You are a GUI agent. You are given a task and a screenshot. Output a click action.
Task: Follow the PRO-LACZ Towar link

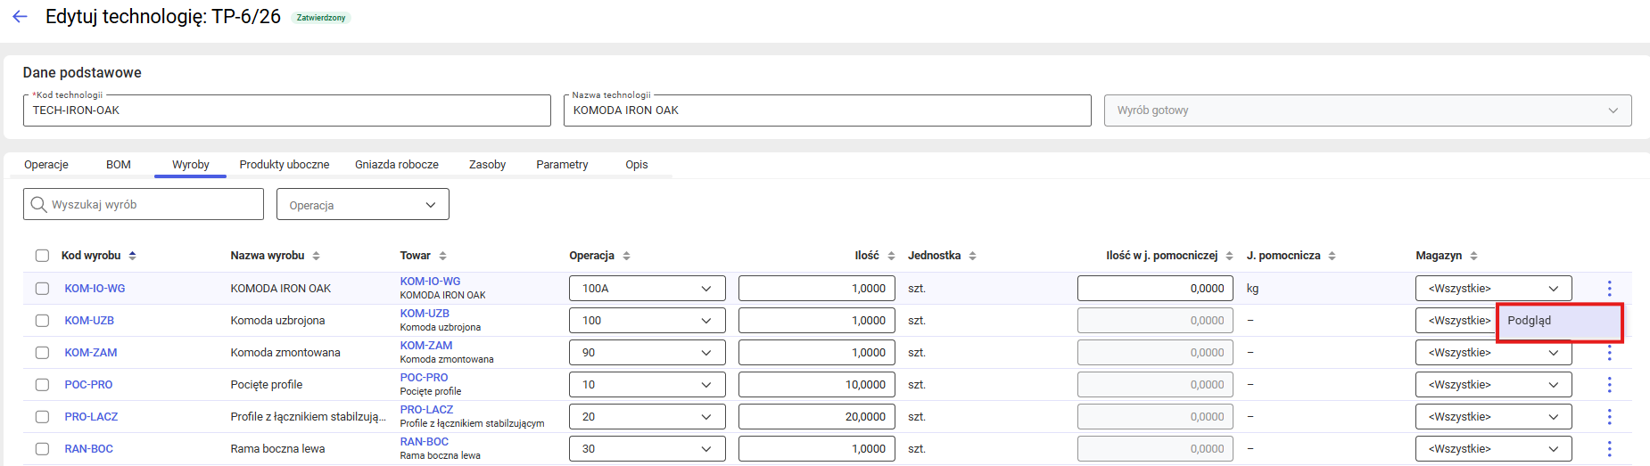pyautogui.click(x=426, y=410)
